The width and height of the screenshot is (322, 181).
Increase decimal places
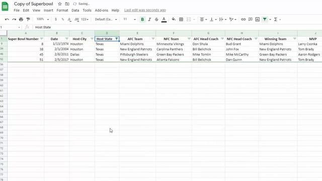(76, 19)
